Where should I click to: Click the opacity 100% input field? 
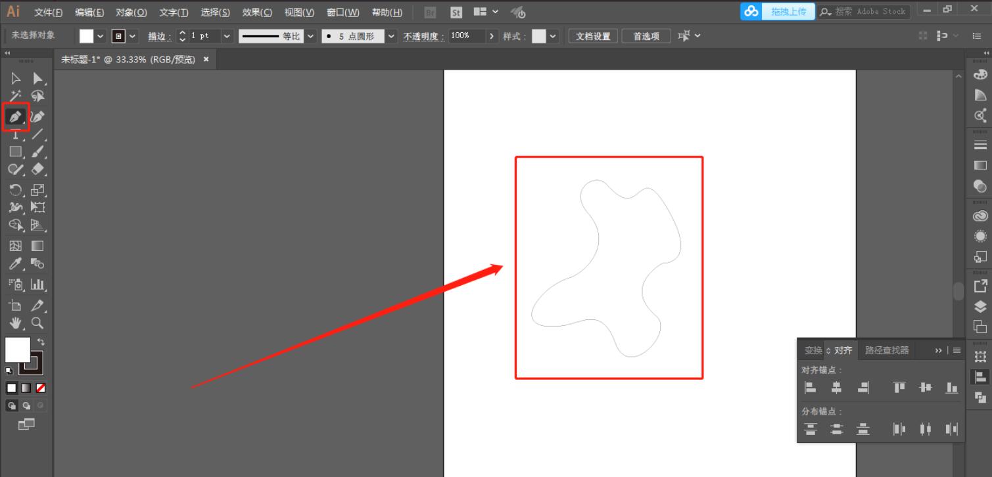467,36
